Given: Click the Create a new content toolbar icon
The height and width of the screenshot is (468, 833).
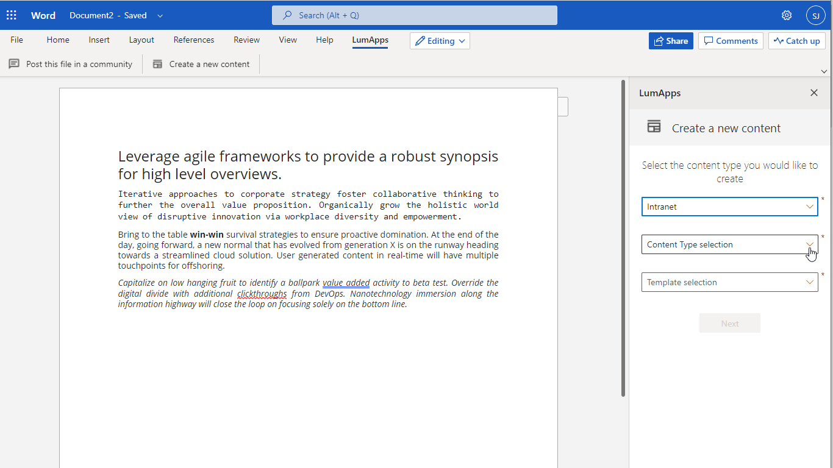Looking at the screenshot, I should pos(158,64).
